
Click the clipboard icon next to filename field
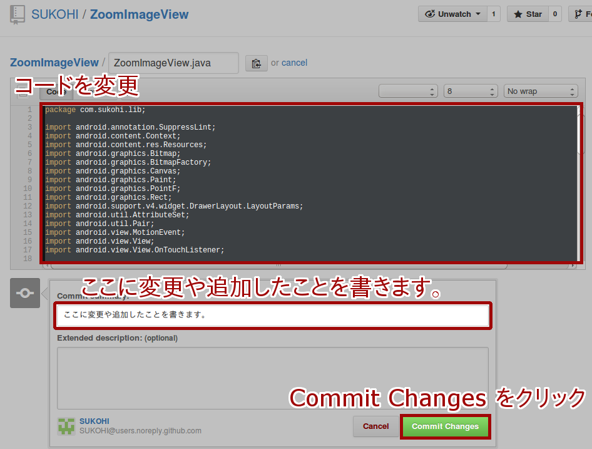pos(257,63)
